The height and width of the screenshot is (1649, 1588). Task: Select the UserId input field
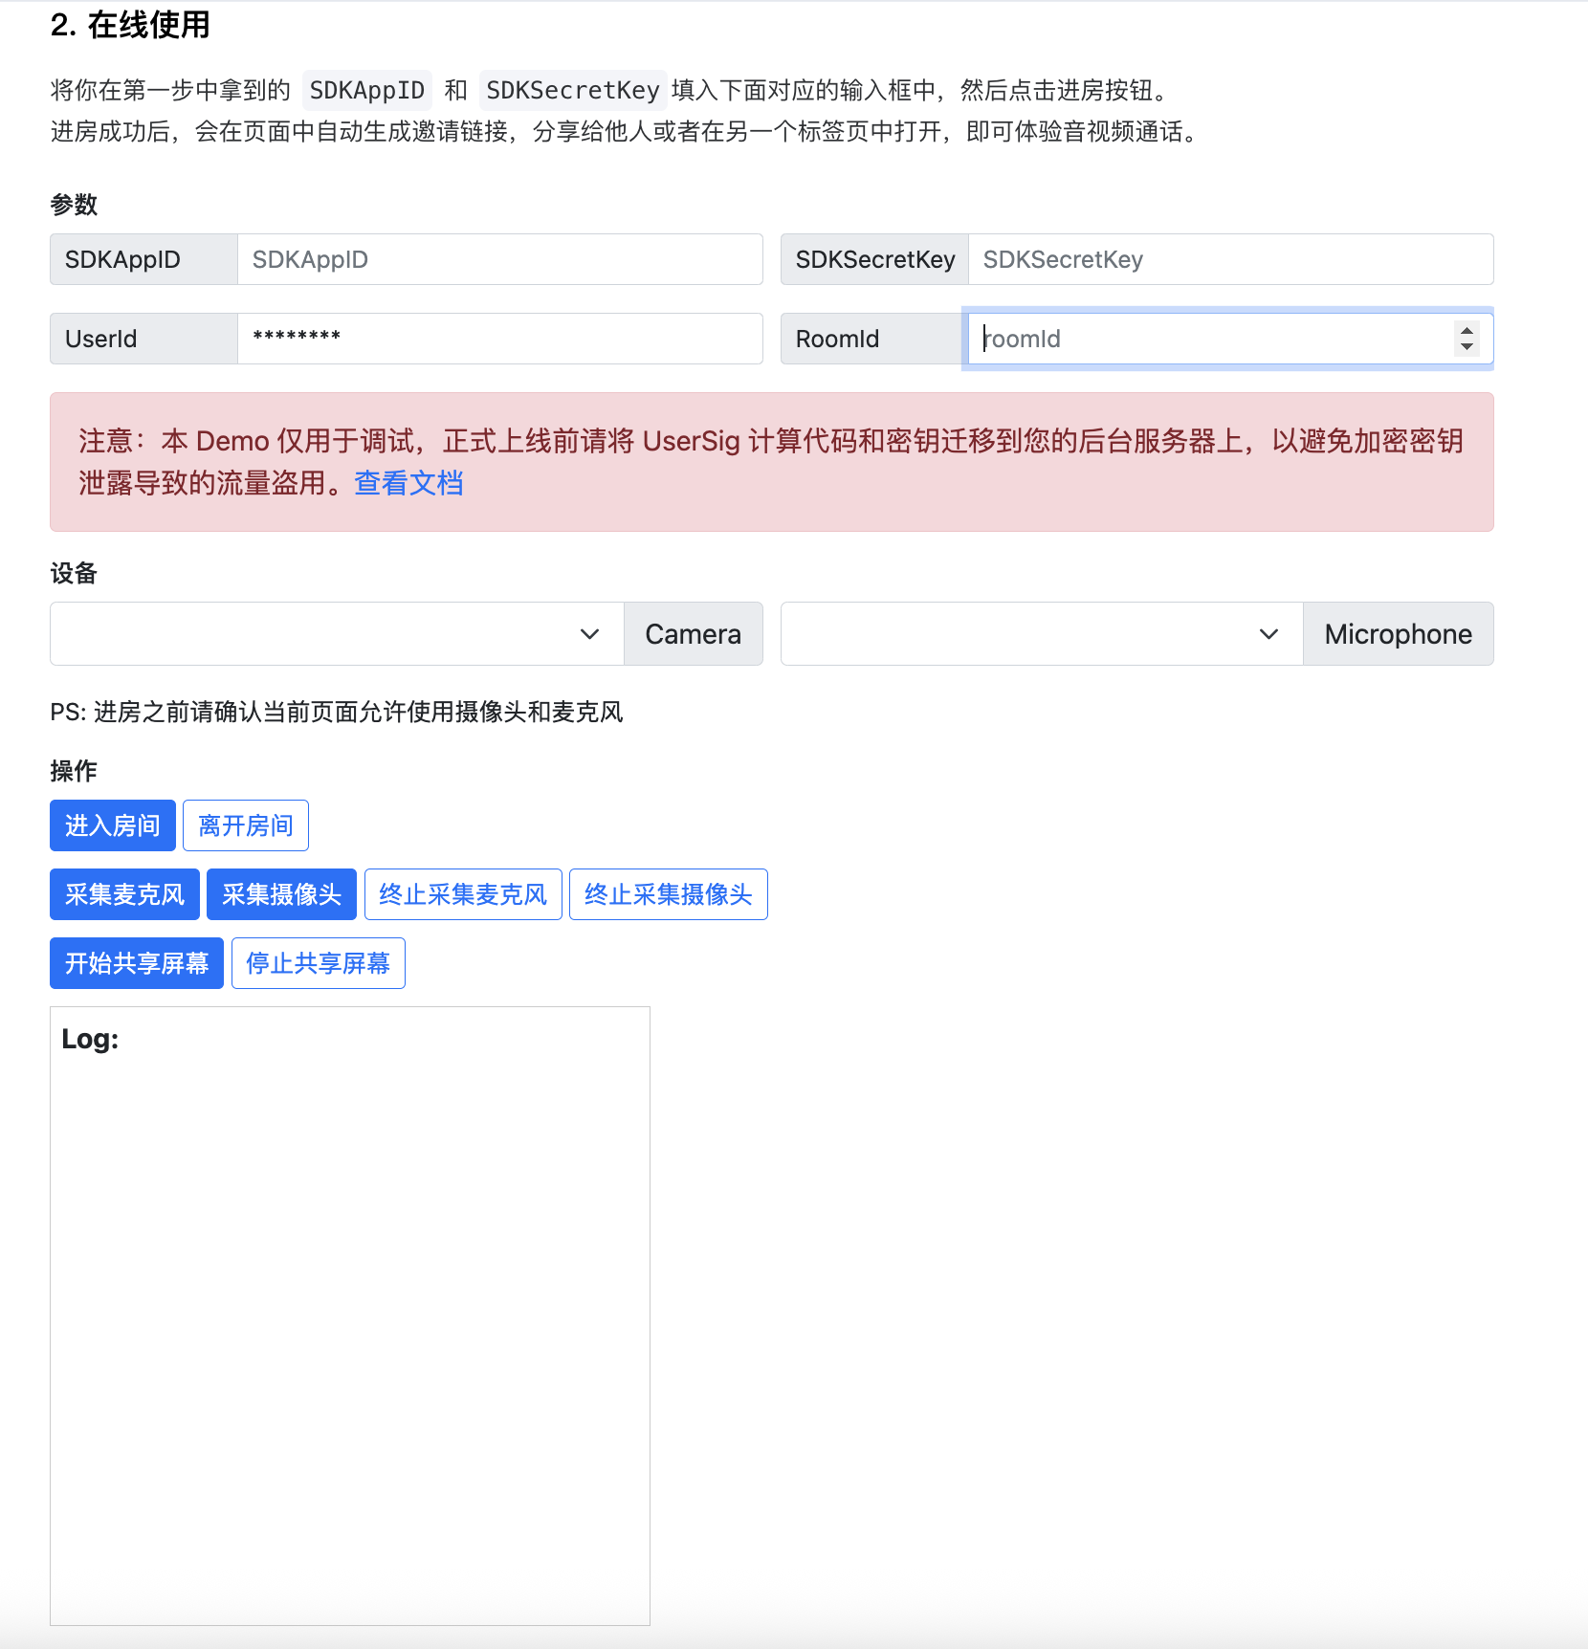click(x=499, y=339)
